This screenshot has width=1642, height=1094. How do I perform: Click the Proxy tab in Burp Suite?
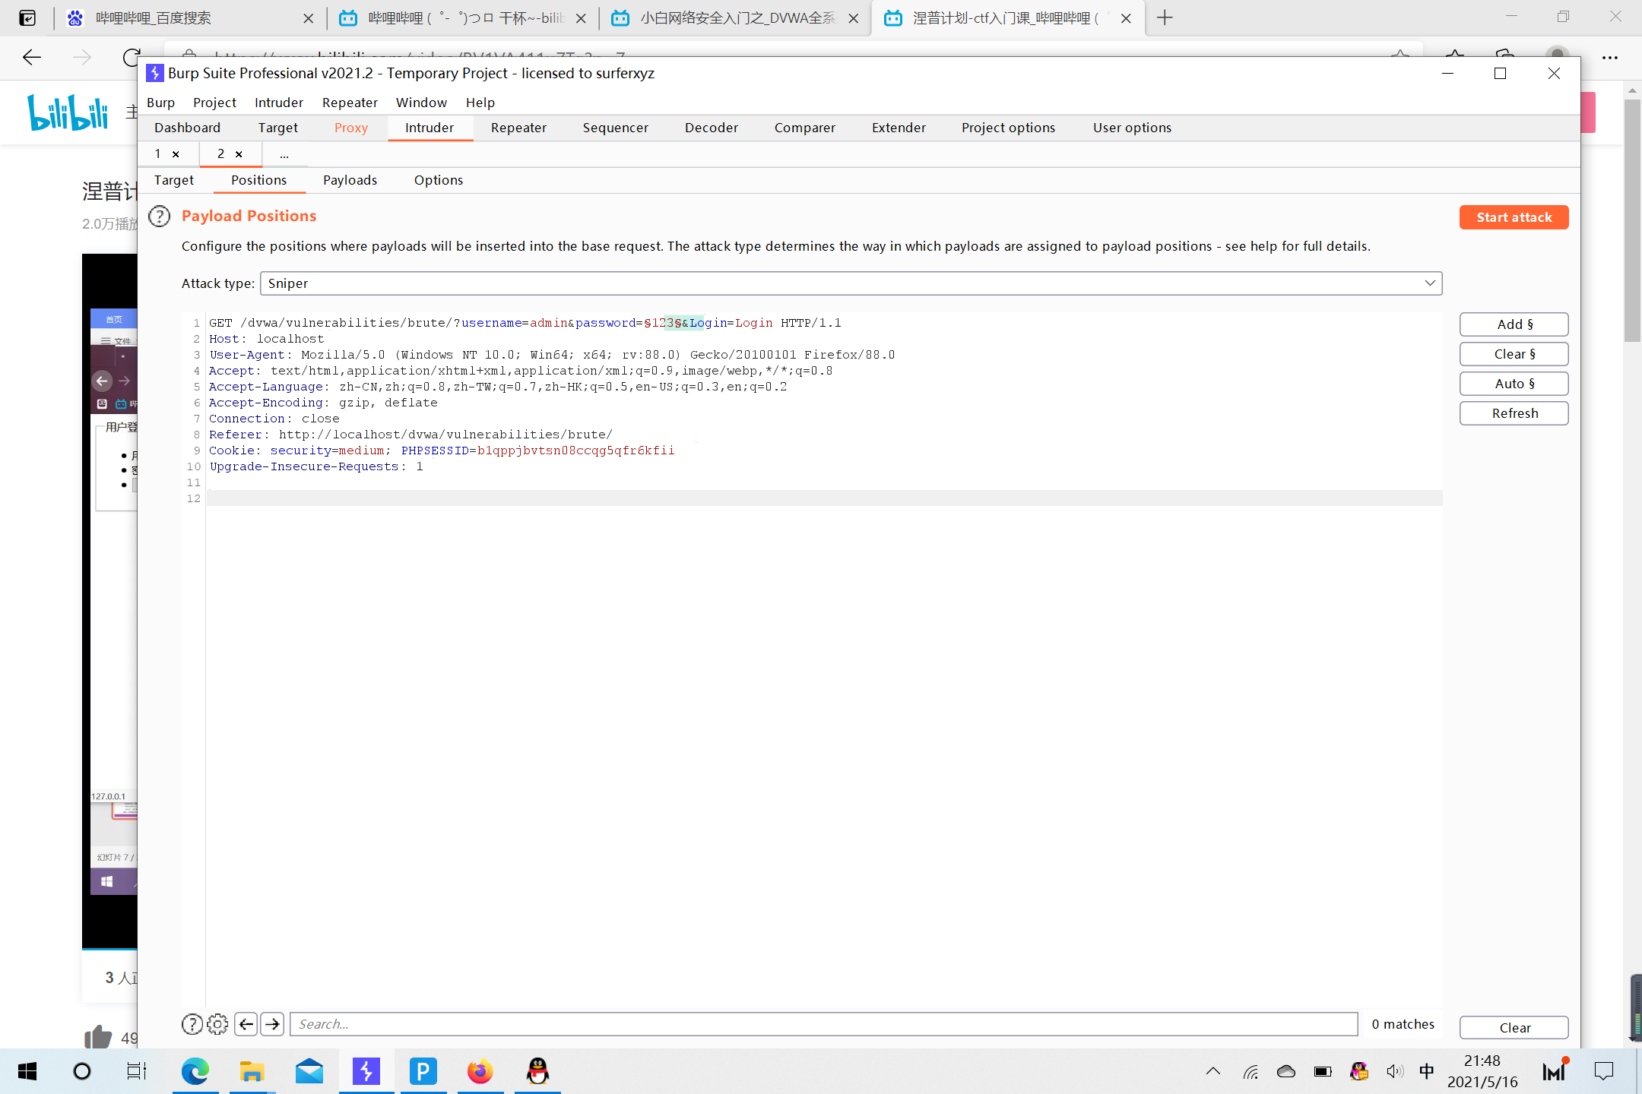[x=350, y=127]
